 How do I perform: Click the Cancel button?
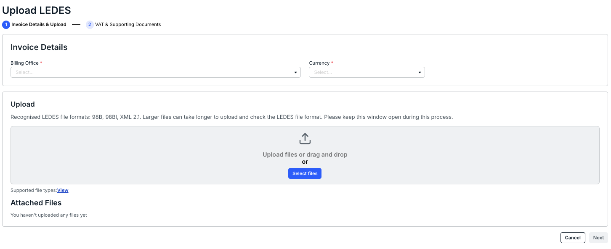pos(573,238)
